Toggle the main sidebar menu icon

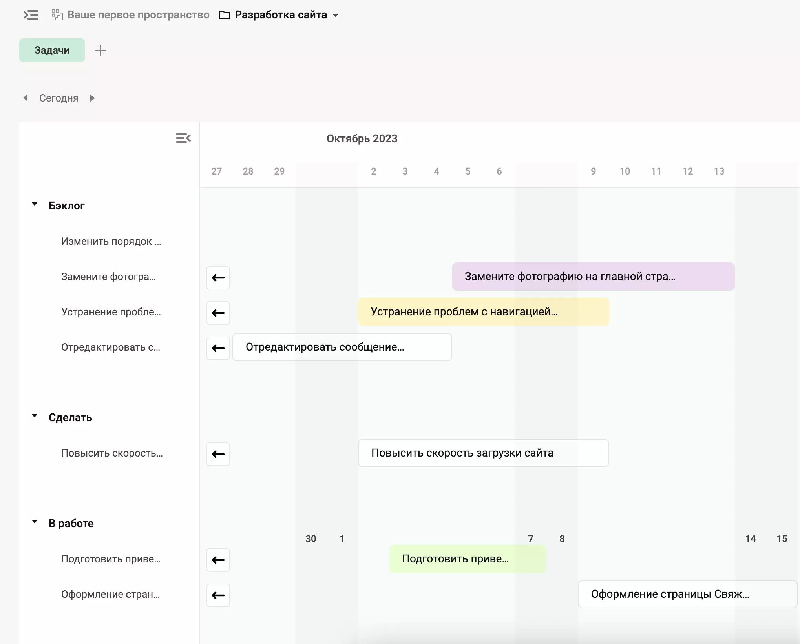pyautogui.click(x=31, y=15)
